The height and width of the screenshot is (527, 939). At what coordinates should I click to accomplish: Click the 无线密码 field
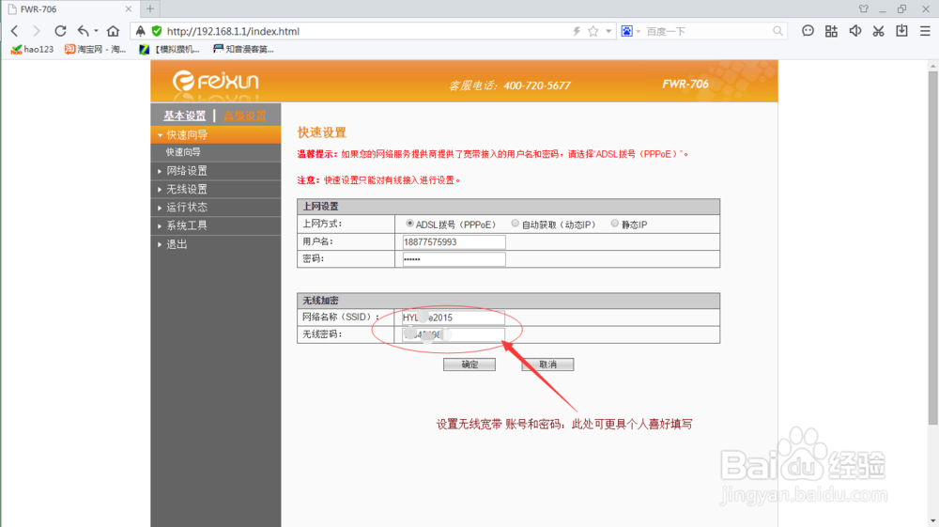point(454,334)
